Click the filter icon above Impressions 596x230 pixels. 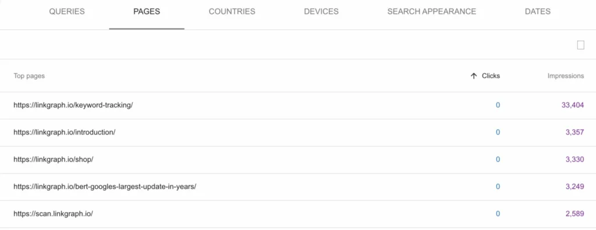[580, 45]
